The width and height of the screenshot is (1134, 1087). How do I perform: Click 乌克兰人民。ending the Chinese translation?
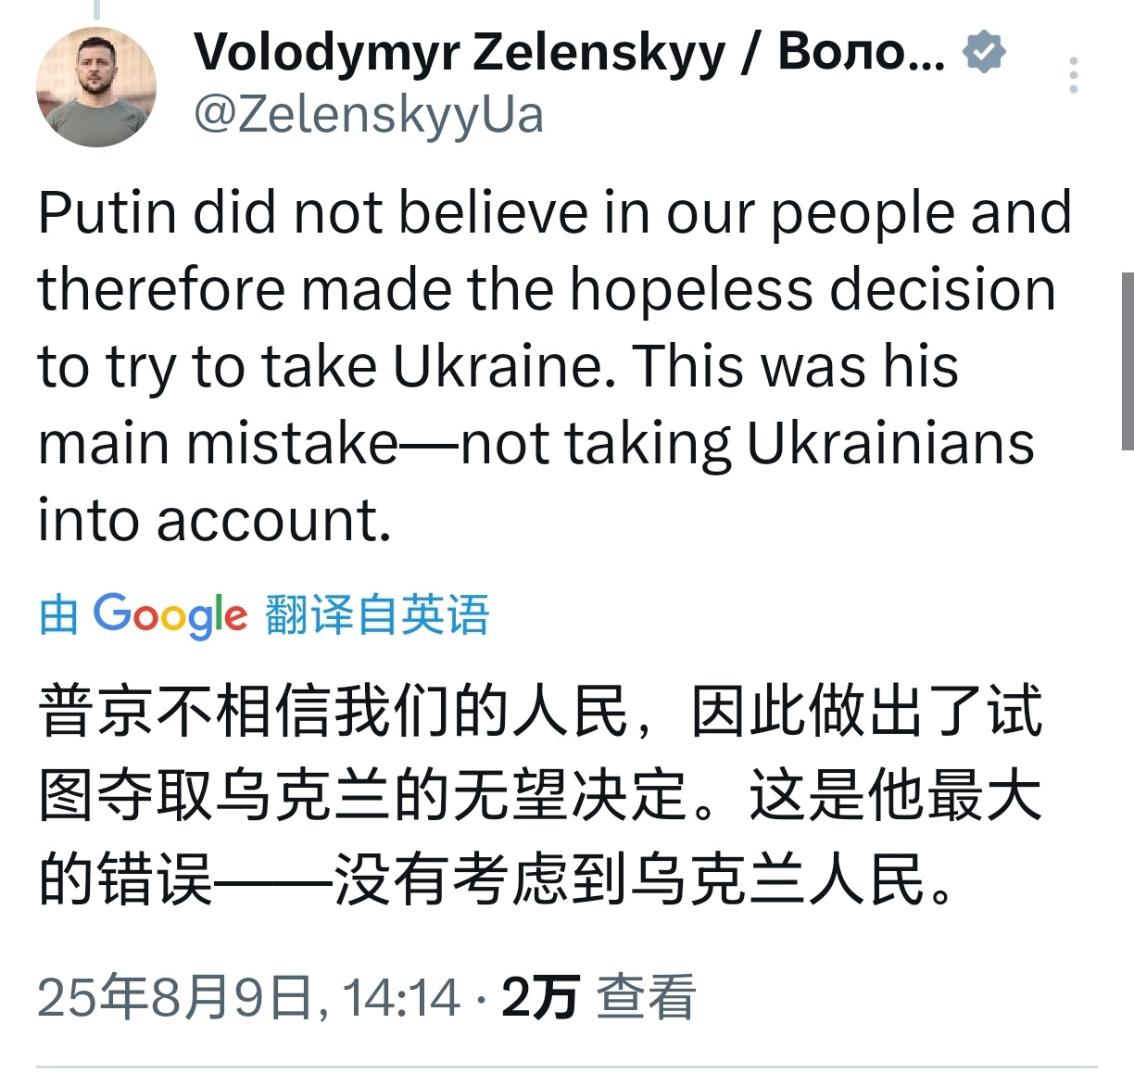(792, 878)
